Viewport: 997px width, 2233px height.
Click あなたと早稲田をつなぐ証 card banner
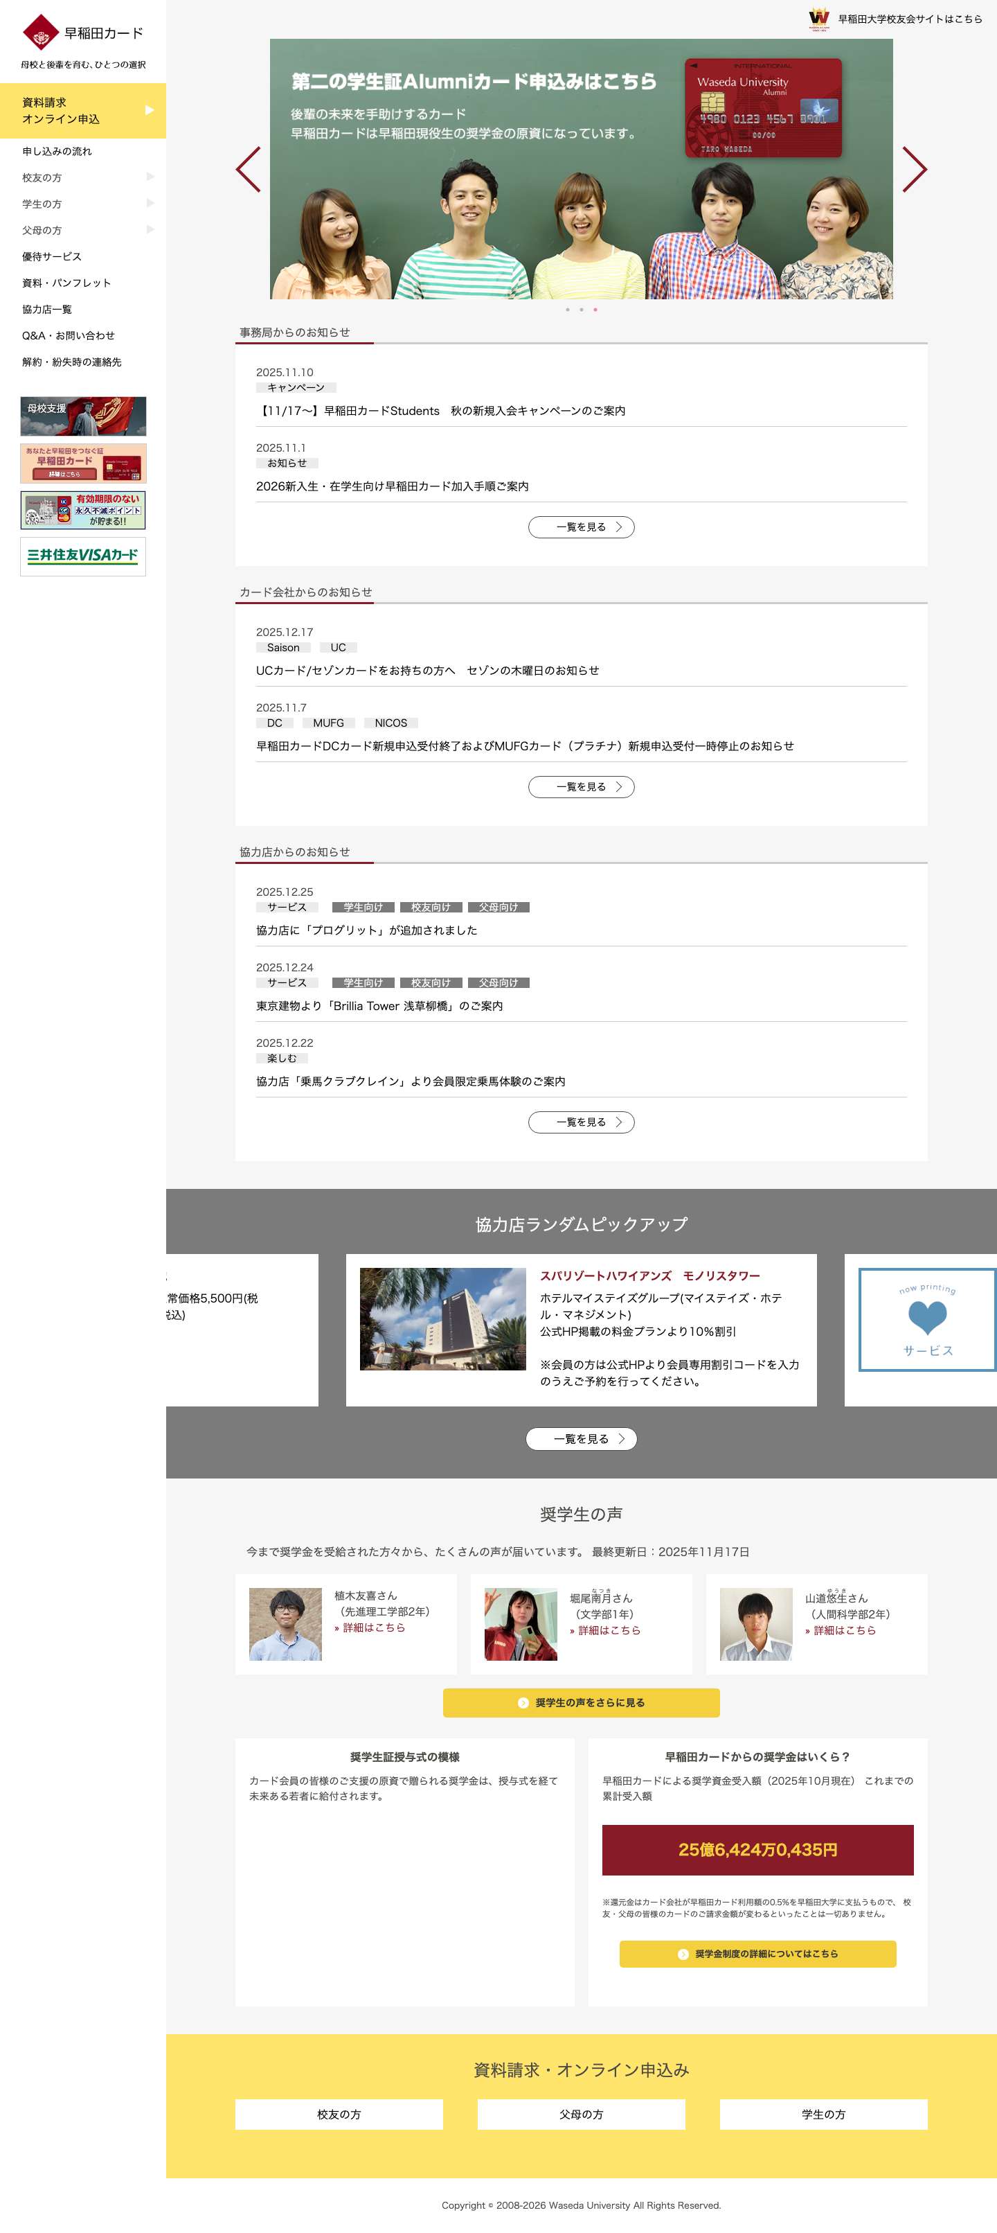point(83,463)
